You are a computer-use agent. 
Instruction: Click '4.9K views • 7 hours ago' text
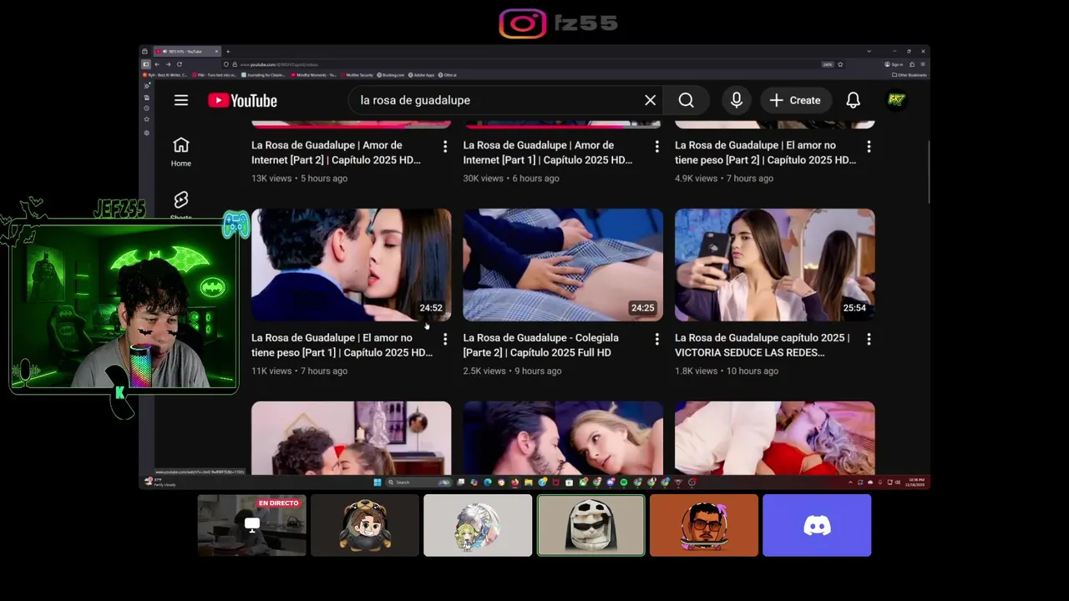pyautogui.click(x=724, y=179)
